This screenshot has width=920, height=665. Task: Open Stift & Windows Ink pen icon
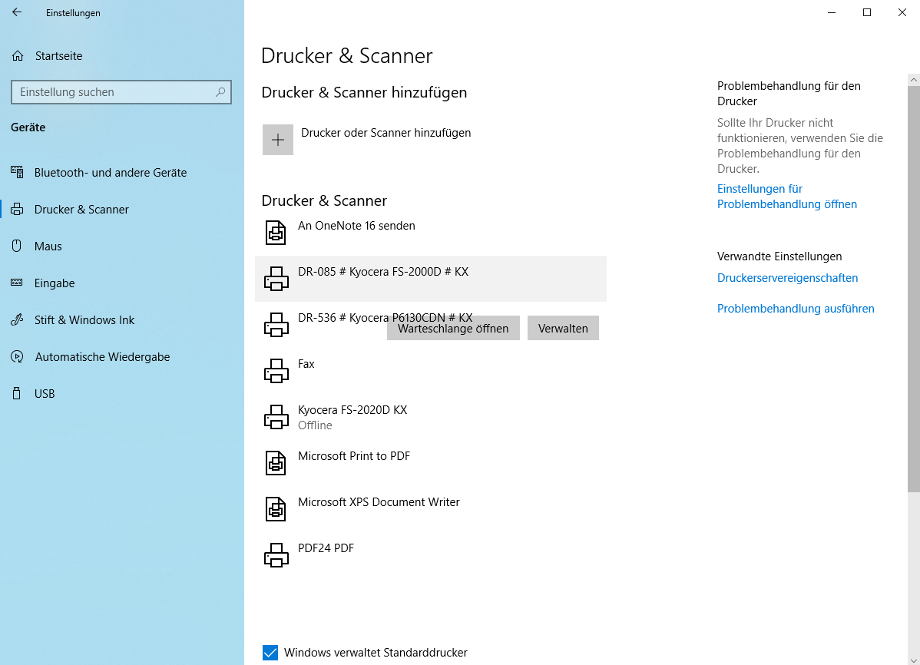(17, 320)
